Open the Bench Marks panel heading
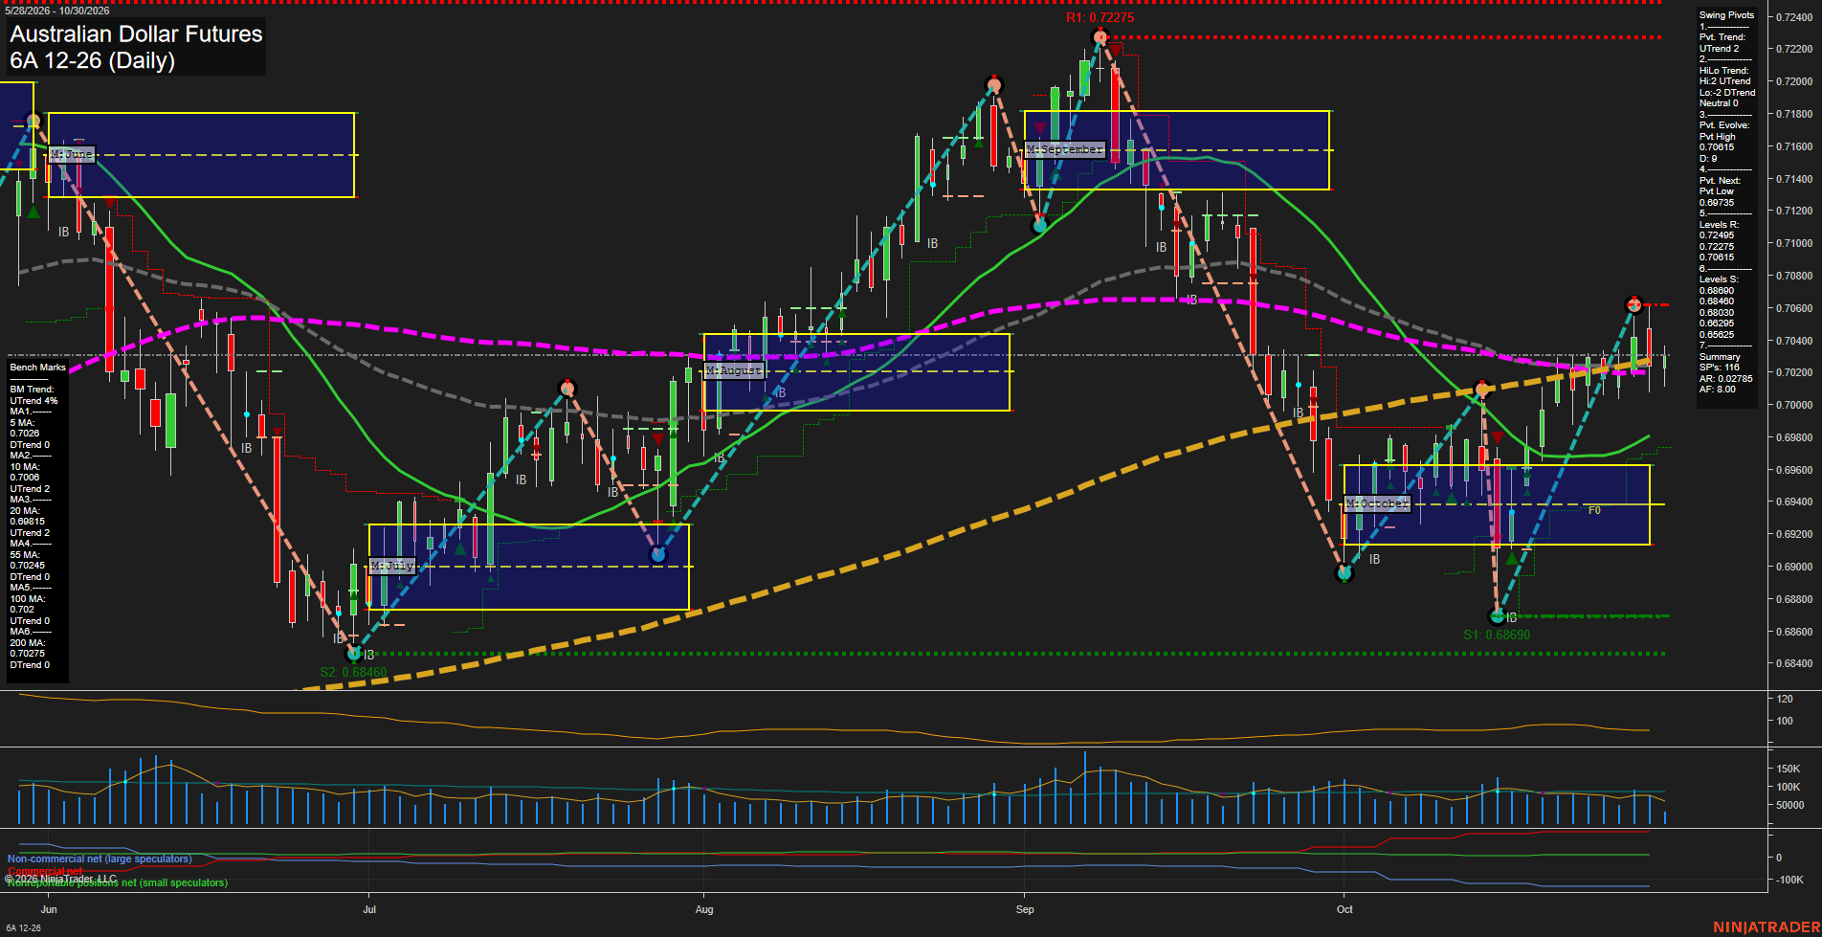 [38, 368]
